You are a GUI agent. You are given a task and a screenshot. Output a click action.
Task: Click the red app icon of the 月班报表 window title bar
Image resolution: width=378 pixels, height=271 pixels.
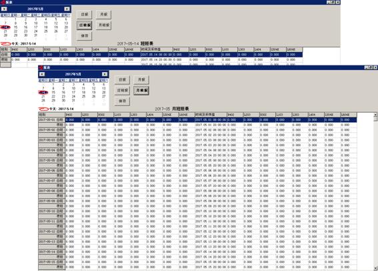point(41,67)
